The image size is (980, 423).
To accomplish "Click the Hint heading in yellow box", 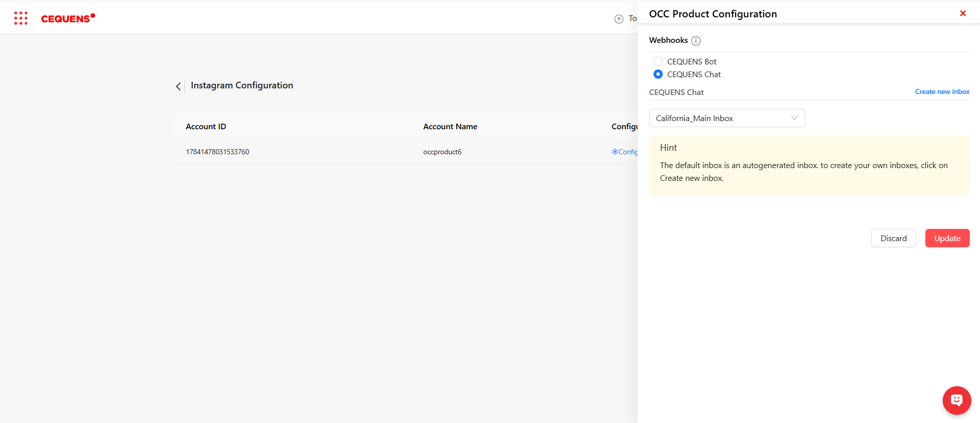I will (668, 148).
